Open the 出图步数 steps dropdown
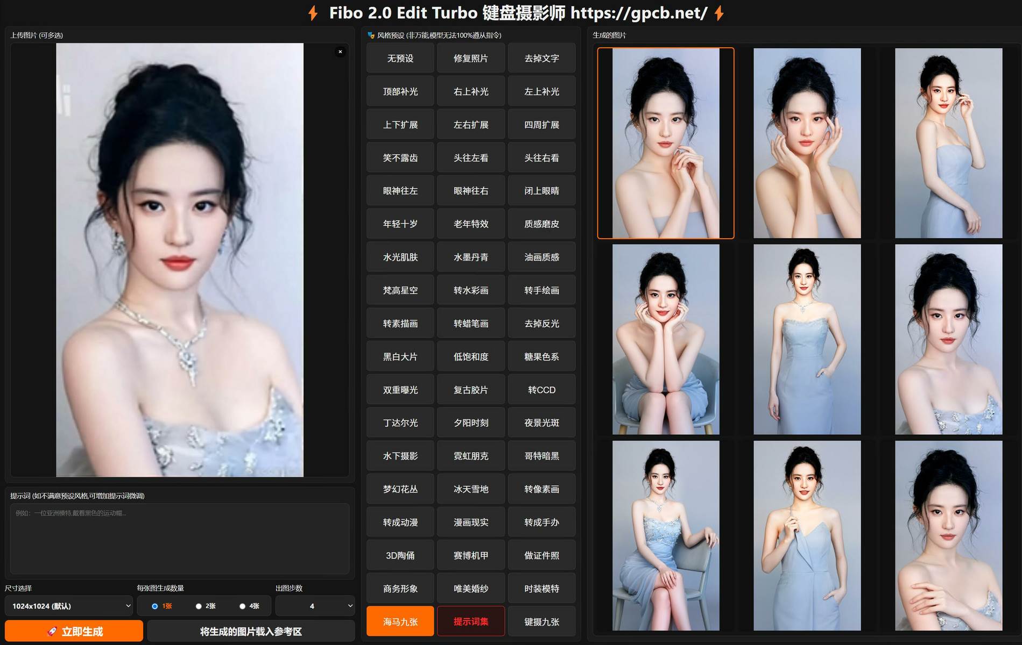The image size is (1022, 645). (x=315, y=606)
